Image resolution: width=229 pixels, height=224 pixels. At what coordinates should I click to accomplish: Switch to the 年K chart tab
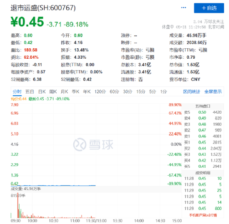click(87, 92)
